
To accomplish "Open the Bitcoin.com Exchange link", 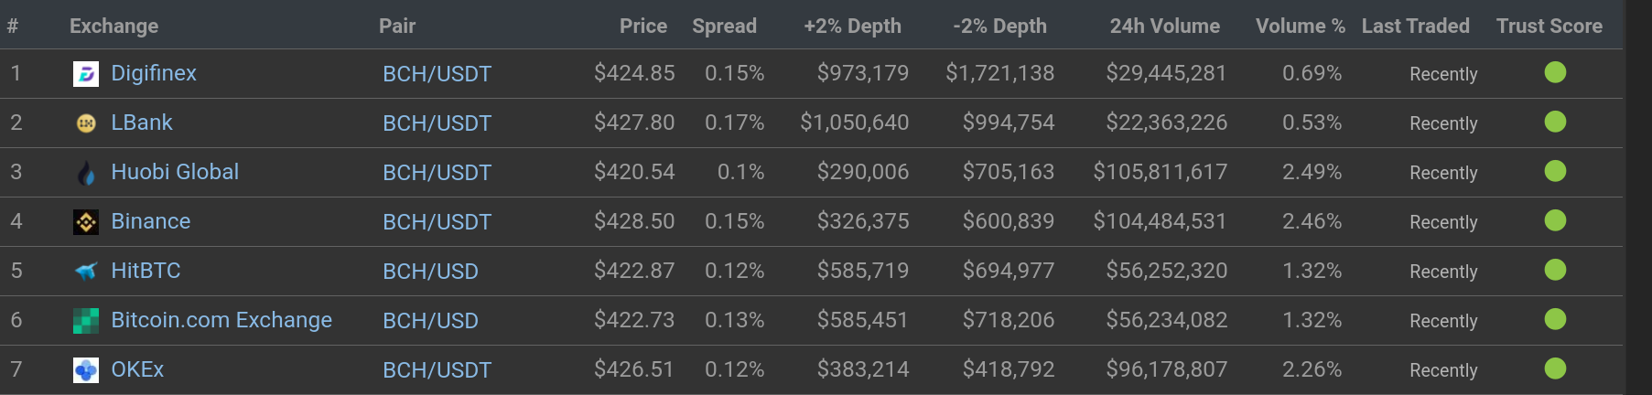I will click(221, 320).
